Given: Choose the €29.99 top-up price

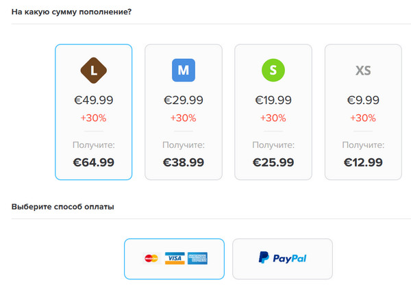Looking at the screenshot, I should point(184,100).
